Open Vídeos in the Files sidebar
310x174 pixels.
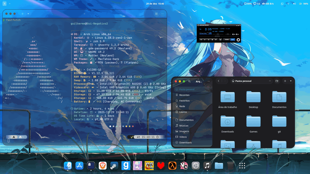pos(192,137)
